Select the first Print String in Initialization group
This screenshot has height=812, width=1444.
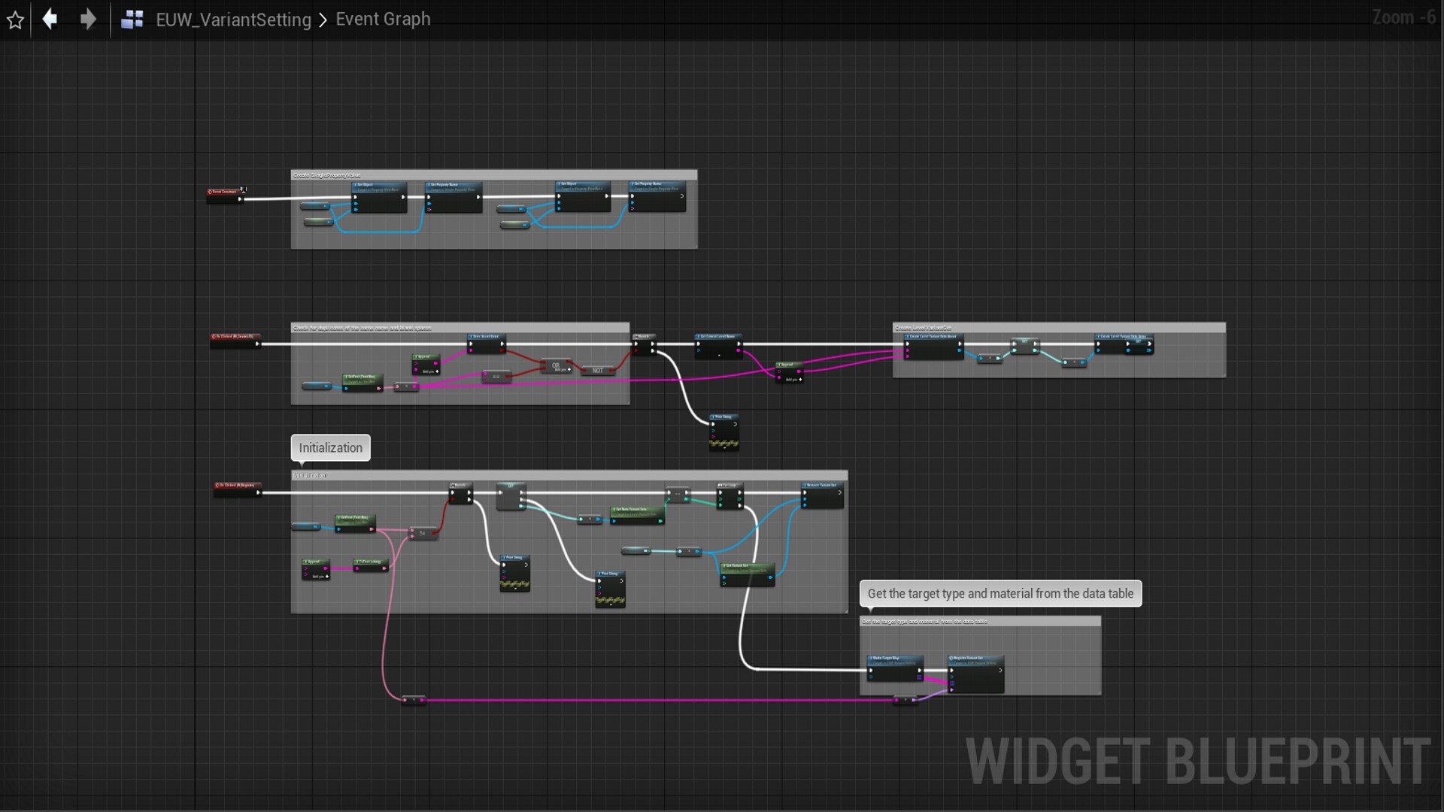coord(515,573)
